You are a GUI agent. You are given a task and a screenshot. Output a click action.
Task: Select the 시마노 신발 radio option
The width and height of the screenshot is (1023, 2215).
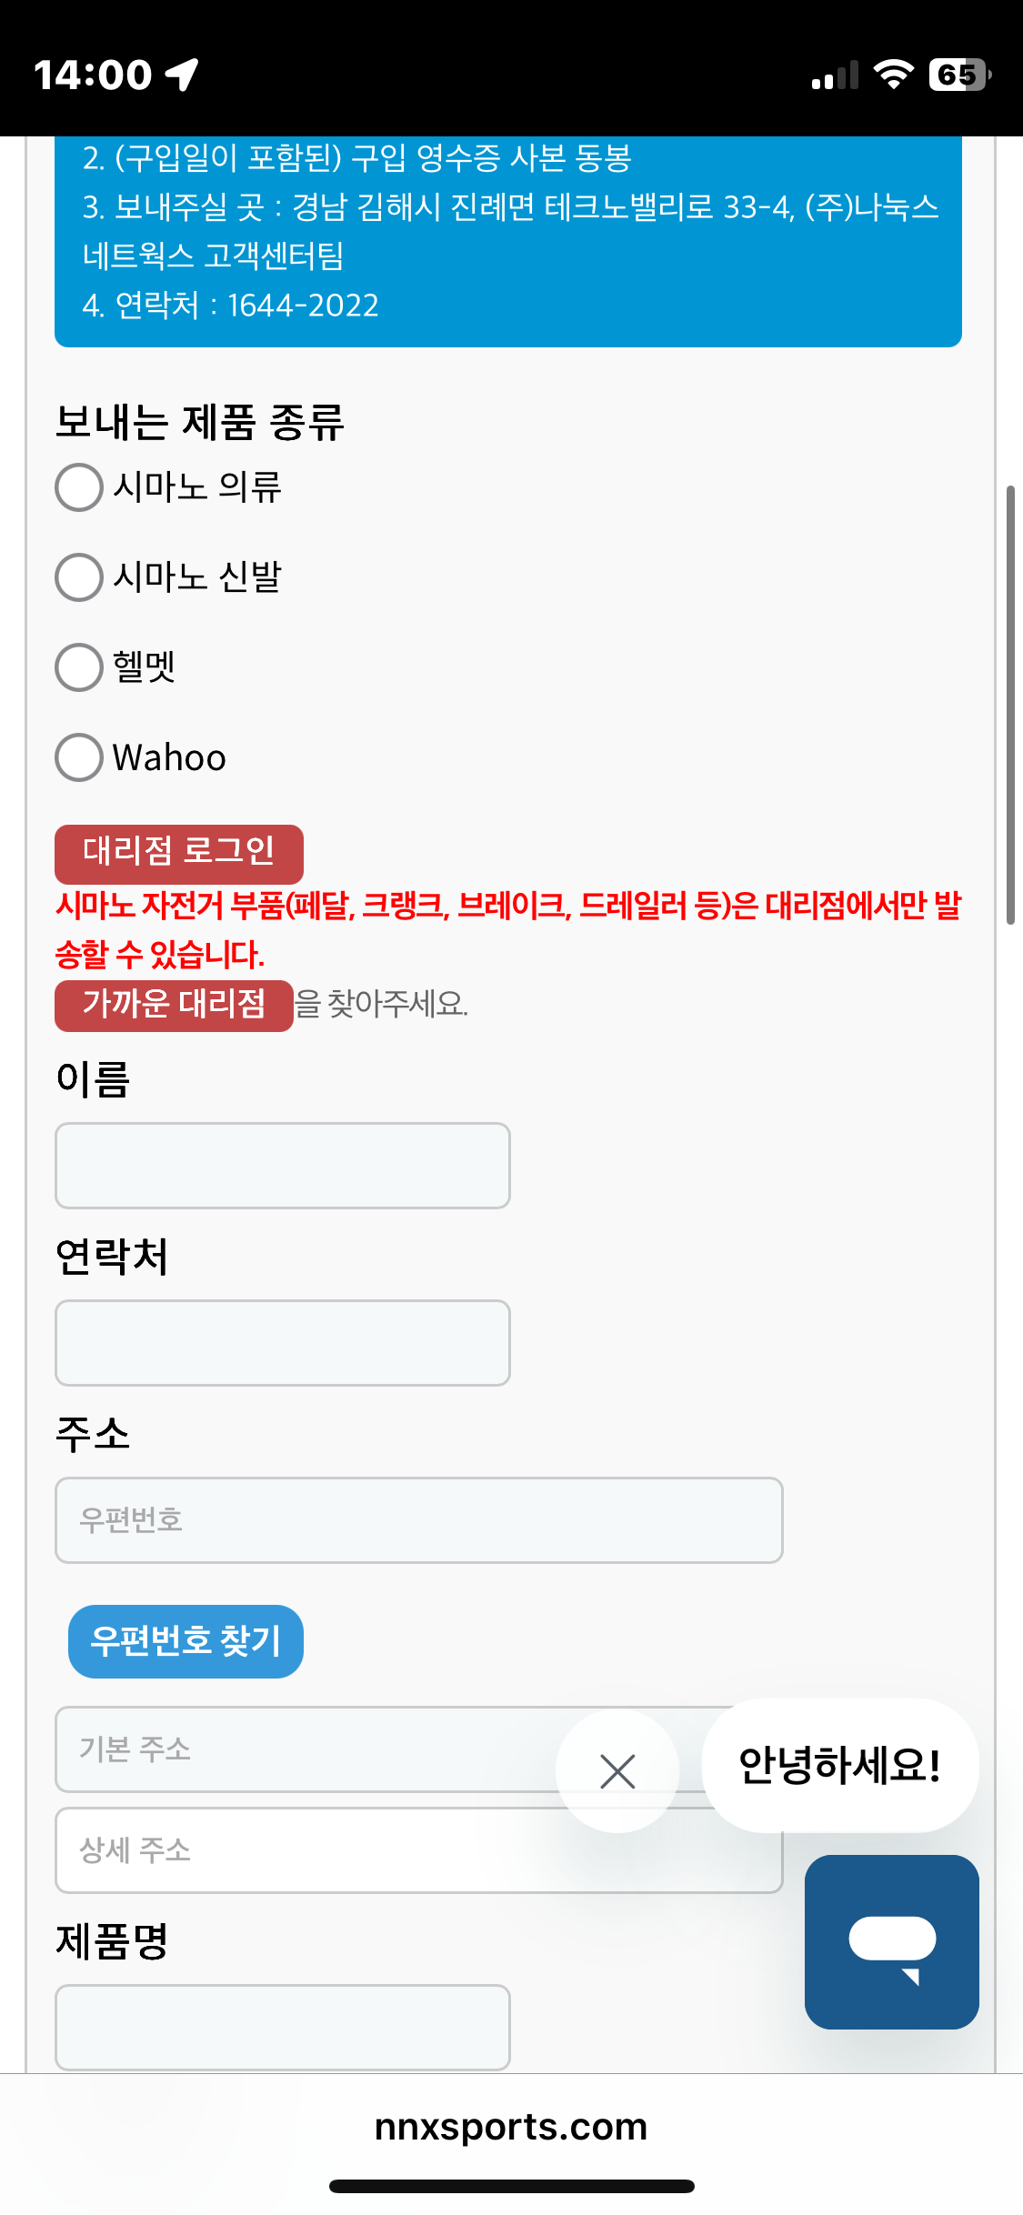tap(79, 577)
